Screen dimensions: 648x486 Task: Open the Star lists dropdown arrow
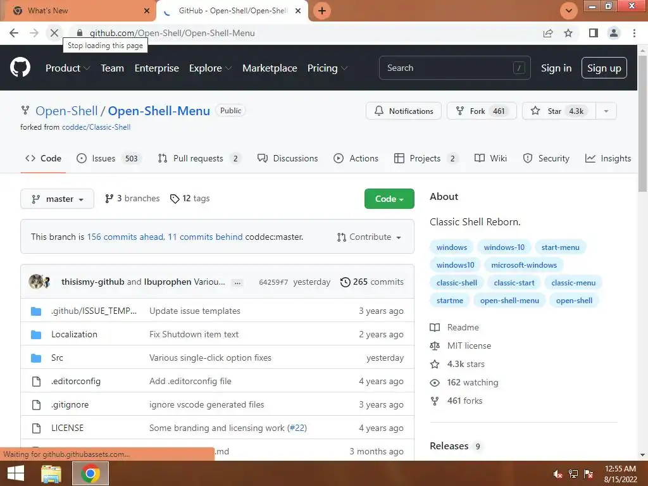(606, 111)
